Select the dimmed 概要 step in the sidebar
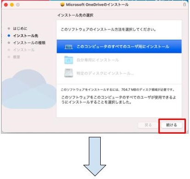This screenshot has width=190, height=179. pyautogui.click(x=16, y=57)
